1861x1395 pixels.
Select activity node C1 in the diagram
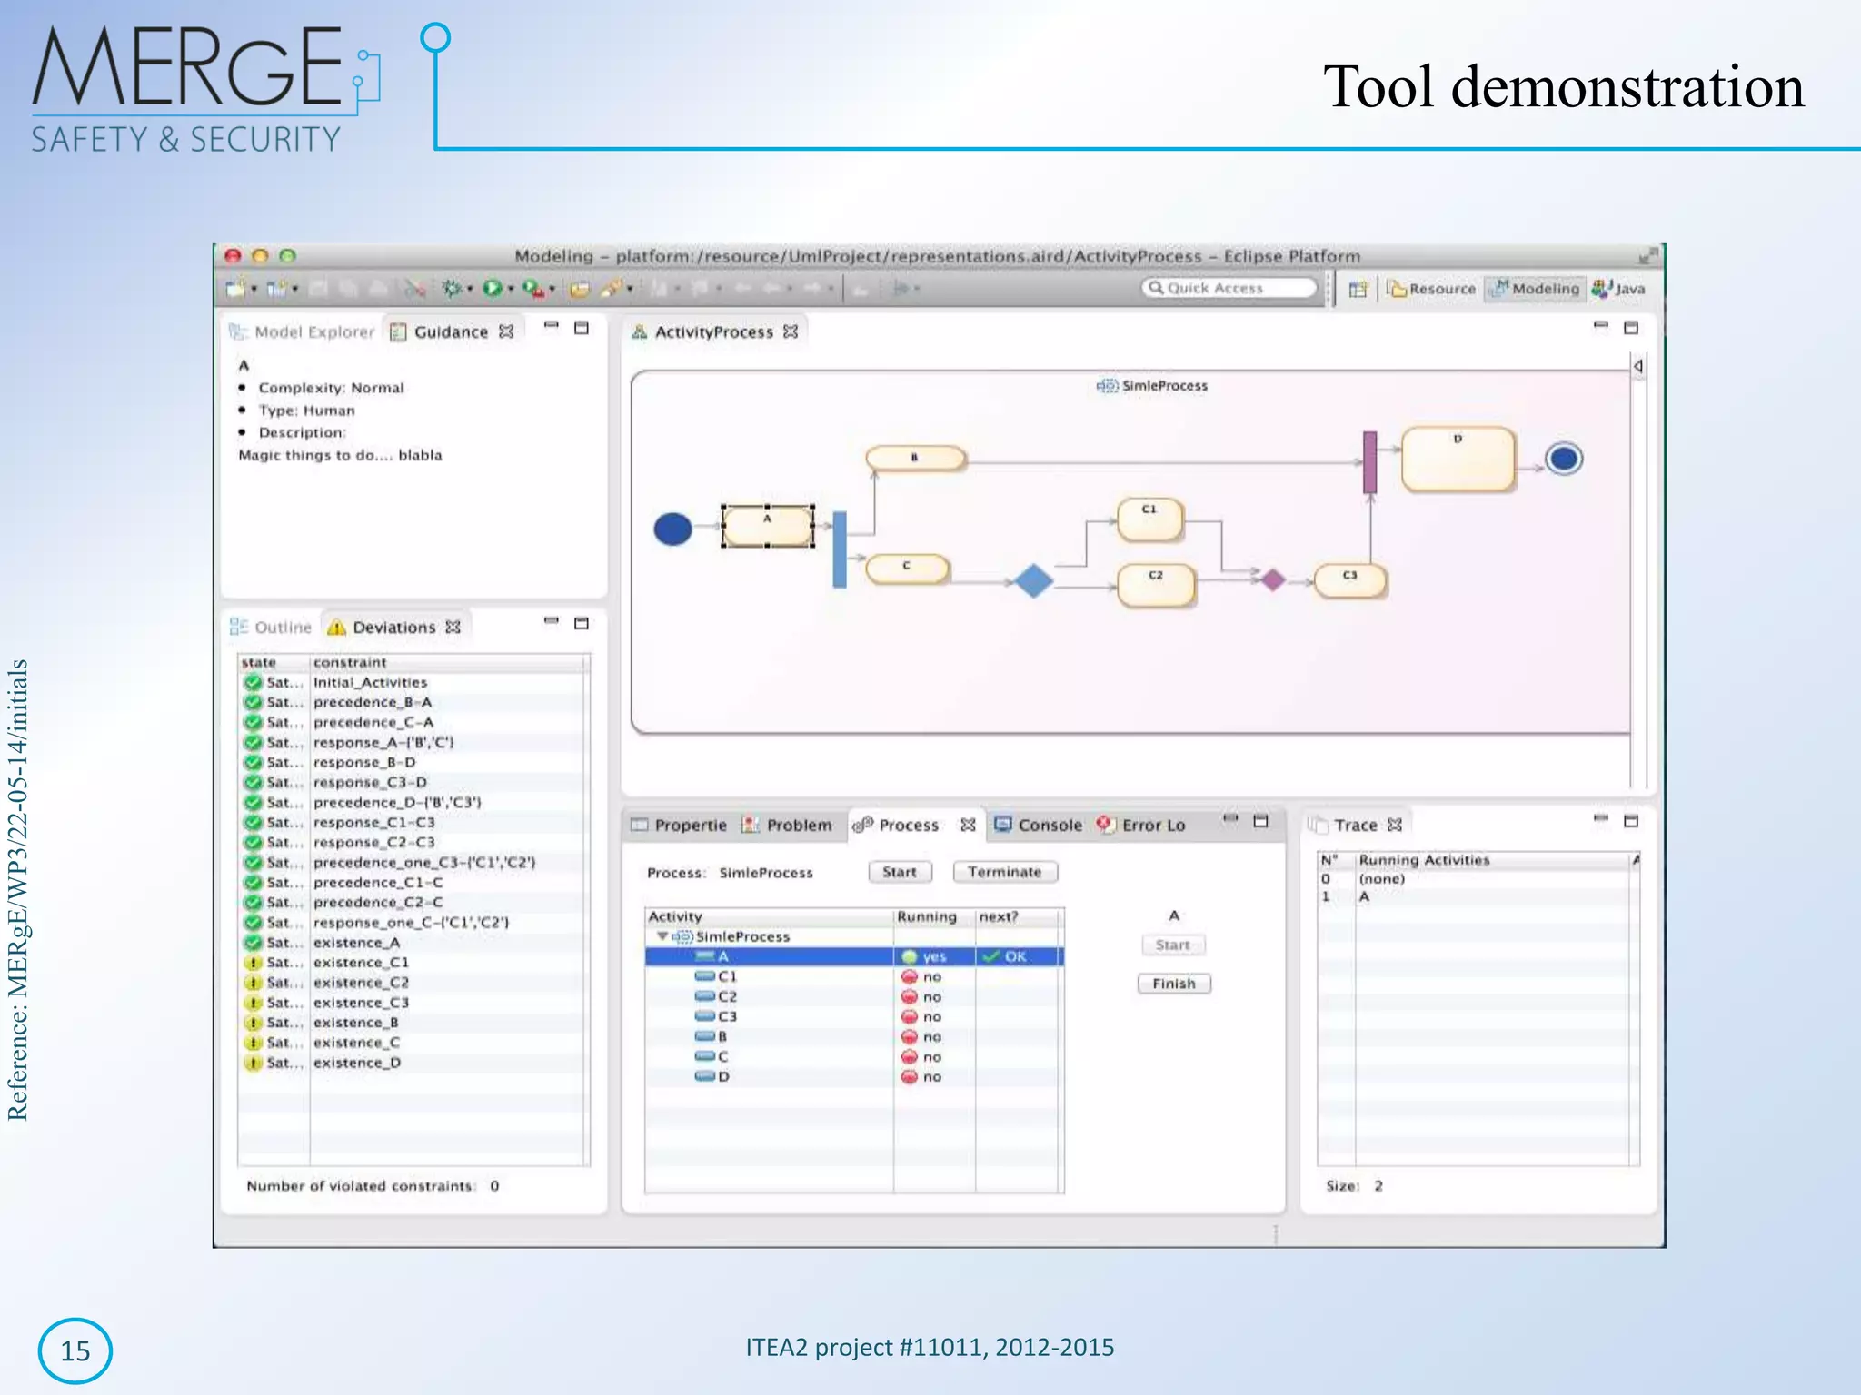tap(1150, 519)
